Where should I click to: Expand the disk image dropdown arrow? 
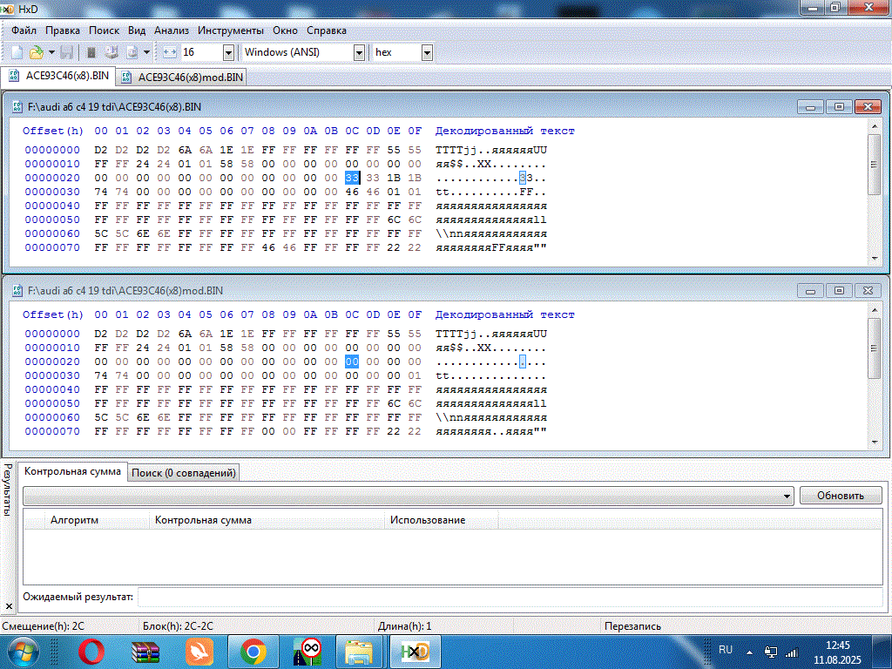tap(146, 52)
